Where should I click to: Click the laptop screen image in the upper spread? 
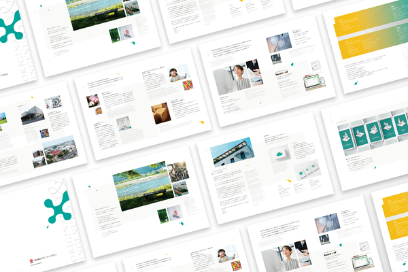pyautogui.click(x=314, y=84)
